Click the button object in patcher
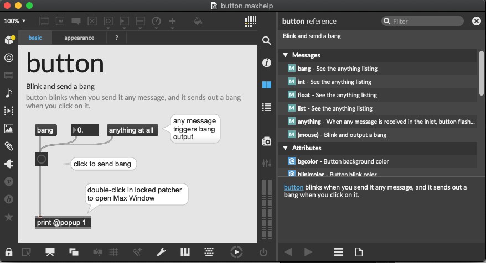This screenshot has height=263, width=486. pos(41,159)
